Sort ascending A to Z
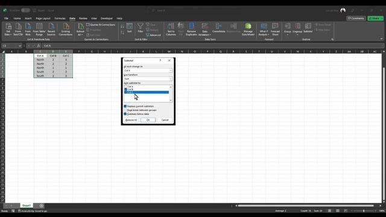 pos(122,26)
